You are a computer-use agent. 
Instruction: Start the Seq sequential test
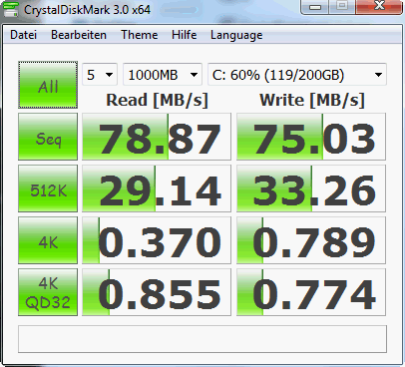(48, 137)
